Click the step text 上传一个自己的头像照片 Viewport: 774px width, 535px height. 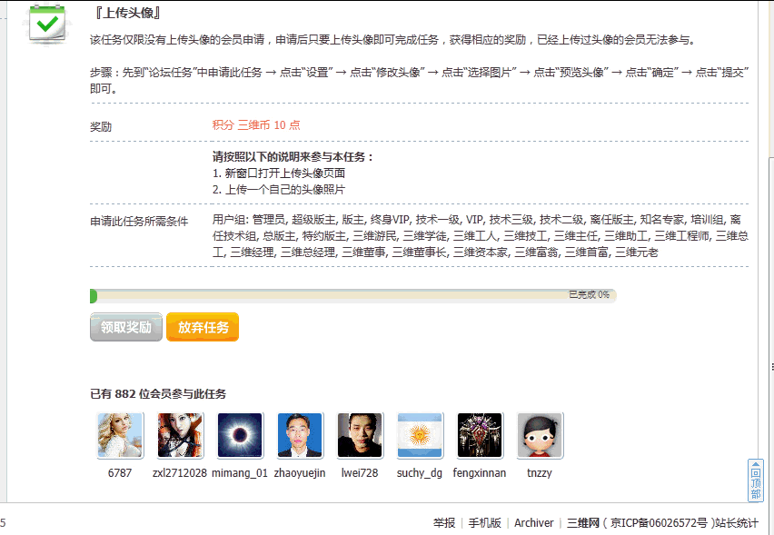[x=285, y=190]
